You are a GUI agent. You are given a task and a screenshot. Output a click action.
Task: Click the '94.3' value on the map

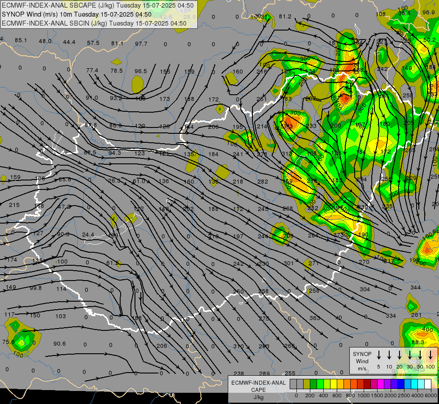click(115, 153)
